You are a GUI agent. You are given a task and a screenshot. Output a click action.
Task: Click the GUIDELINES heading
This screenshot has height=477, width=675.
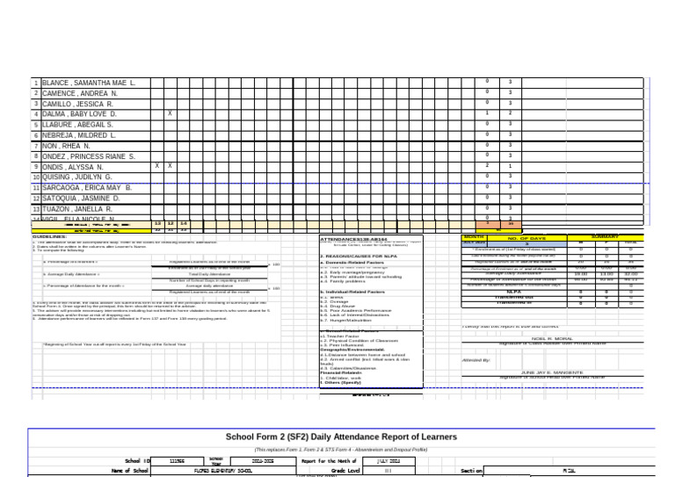click(49, 236)
